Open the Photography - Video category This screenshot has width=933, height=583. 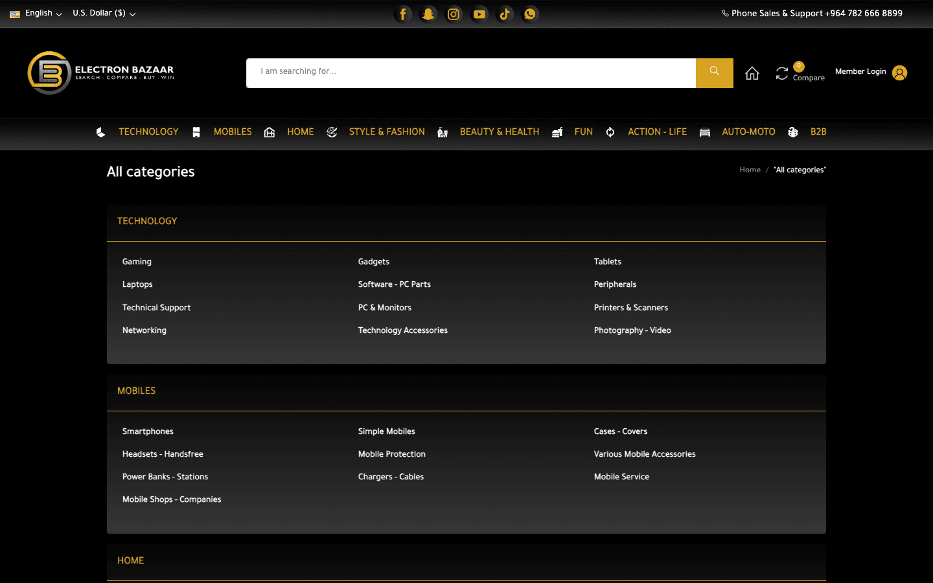[632, 330]
